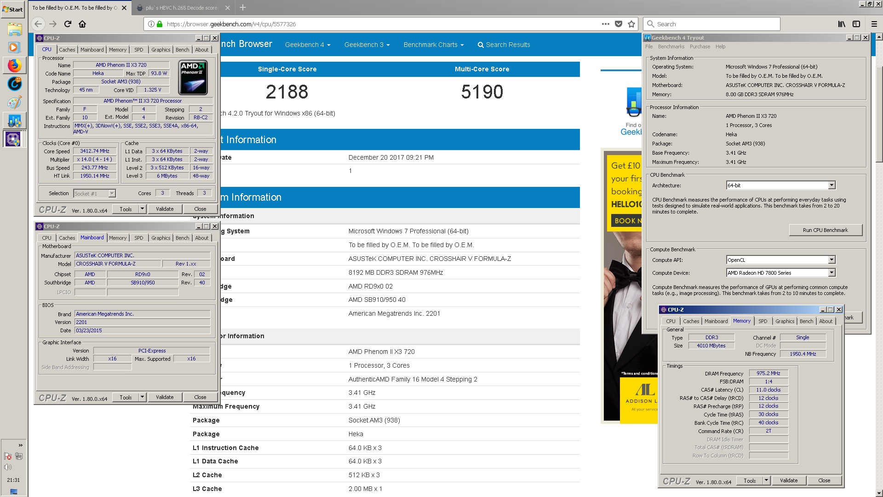This screenshot has width=883, height=497.
Task: Select the '5190' multi-core score text
Action: [482, 92]
